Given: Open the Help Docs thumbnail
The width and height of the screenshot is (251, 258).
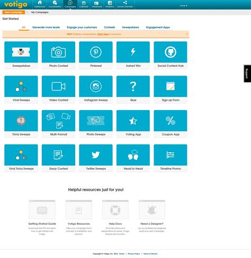Looking at the screenshot, I should [x=115, y=209].
